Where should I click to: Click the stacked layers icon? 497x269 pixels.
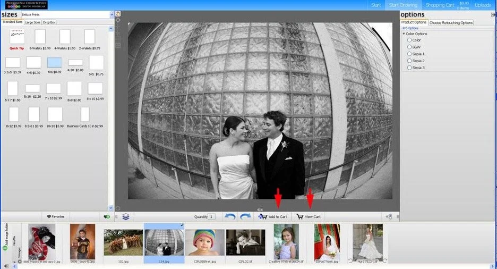coord(126,216)
